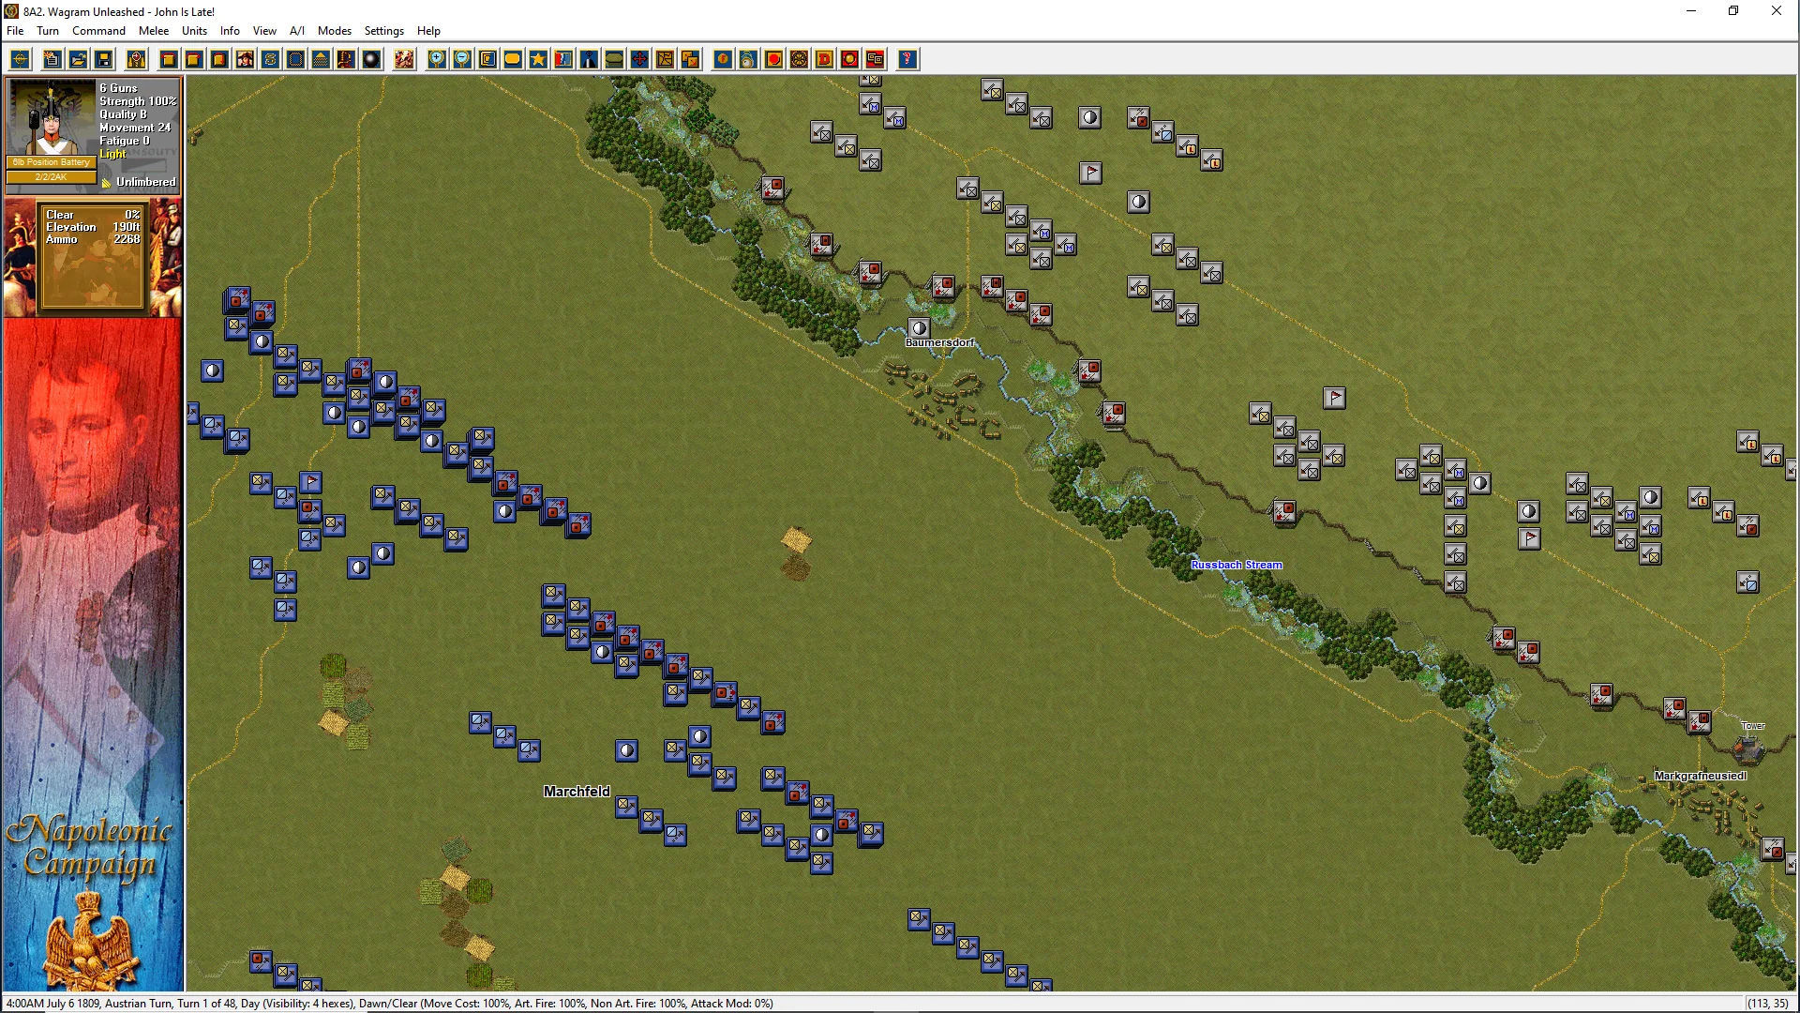Open a saved battle with folder icon

[x=78, y=59]
